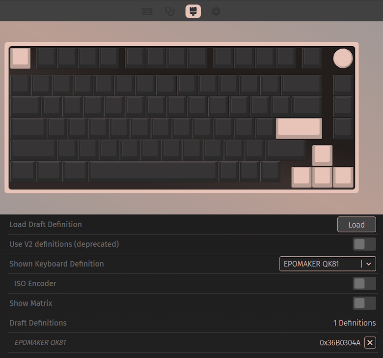This screenshot has height=358, width=383.
Task: Open the Configure keyboard tab icon
Action: pos(147,11)
